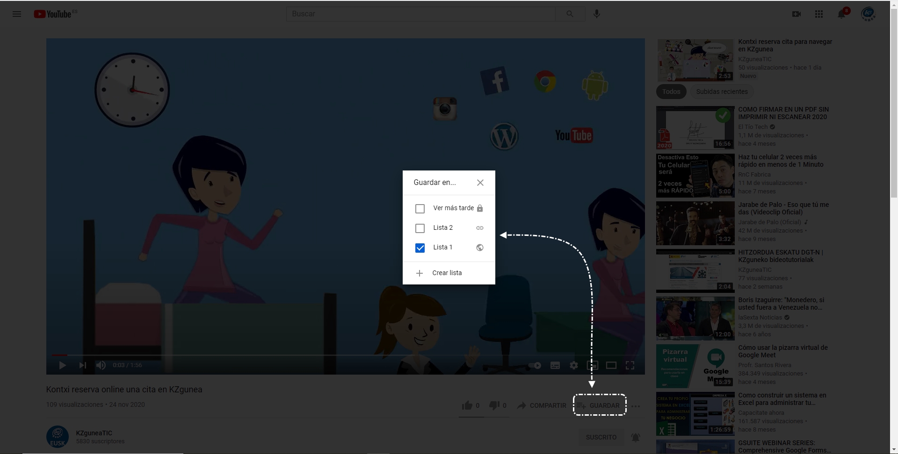The height and width of the screenshot is (454, 898).
Task: Click the GUARDAR save button
Action: [x=599, y=405]
